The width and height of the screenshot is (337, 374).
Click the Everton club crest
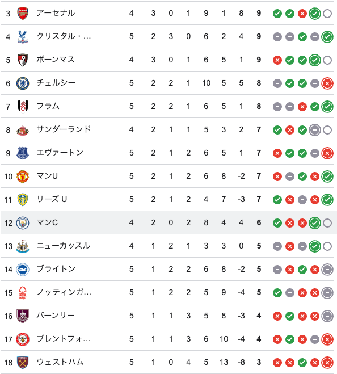[23, 153]
